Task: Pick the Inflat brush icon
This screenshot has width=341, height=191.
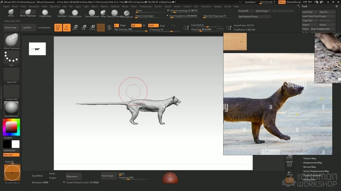Action: [103, 13]
